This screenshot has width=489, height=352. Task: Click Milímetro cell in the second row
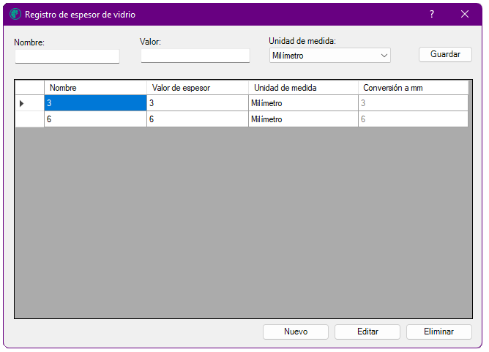pyautogui.click(x=302, y=119)
